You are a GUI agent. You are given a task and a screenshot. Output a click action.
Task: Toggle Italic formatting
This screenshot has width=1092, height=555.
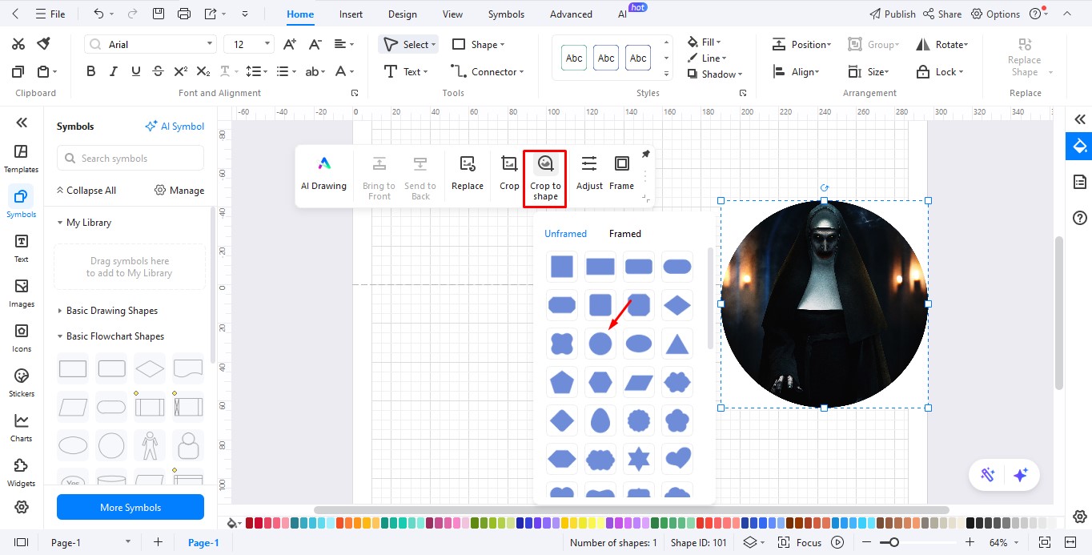(114, 71)
